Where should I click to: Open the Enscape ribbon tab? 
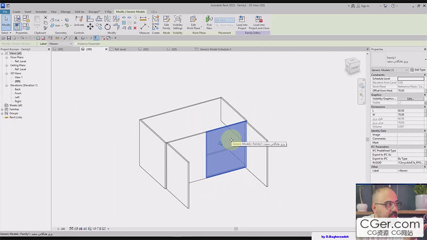pyautogui.click(x=94, y=12)
